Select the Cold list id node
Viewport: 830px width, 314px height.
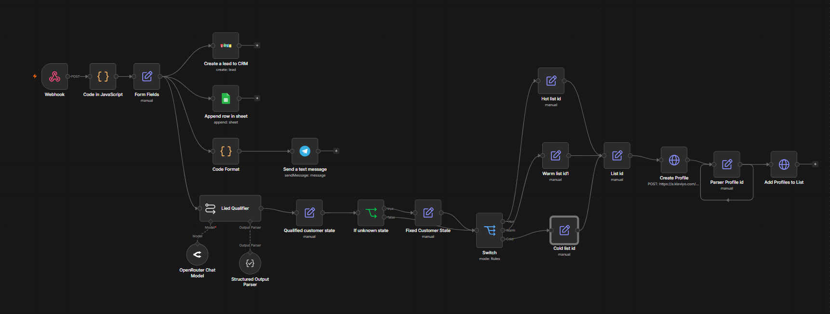click(564, 230)
